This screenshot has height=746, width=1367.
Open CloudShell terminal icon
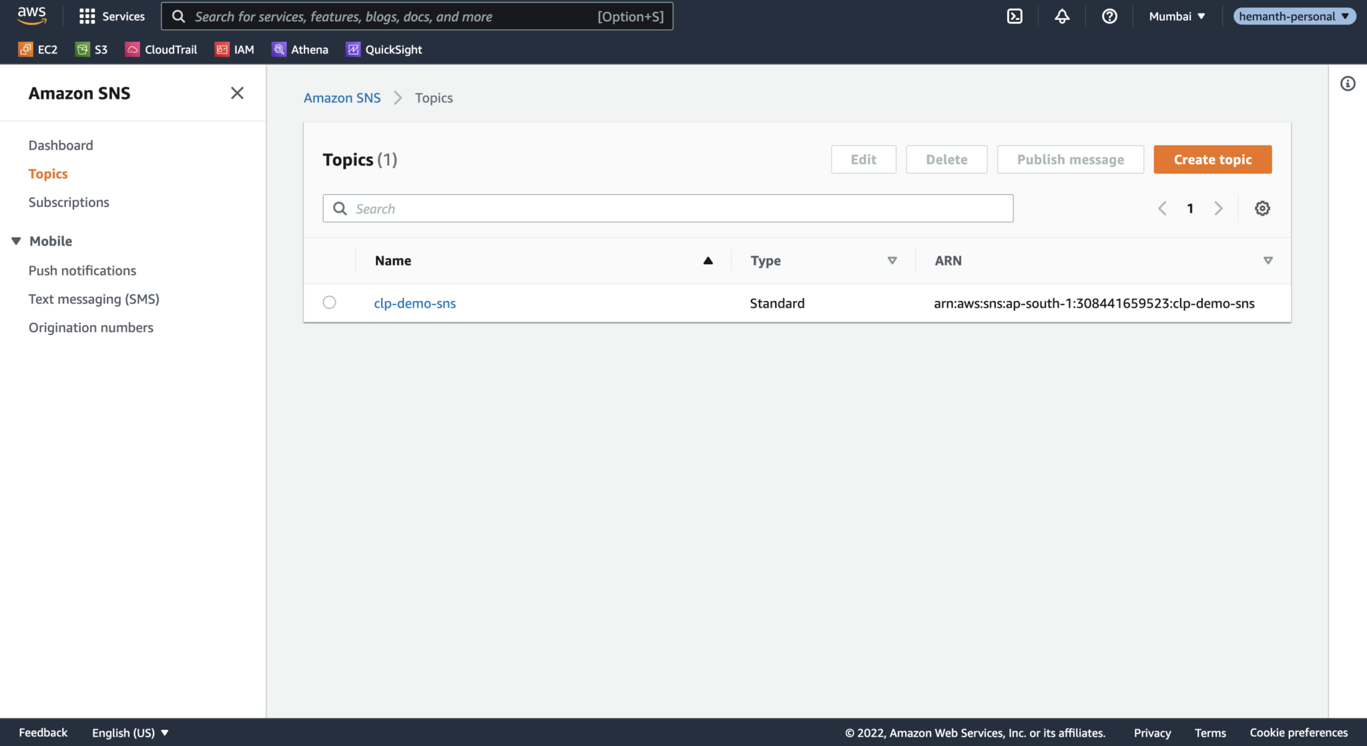pyautogui.click(x=1015, y=17)
